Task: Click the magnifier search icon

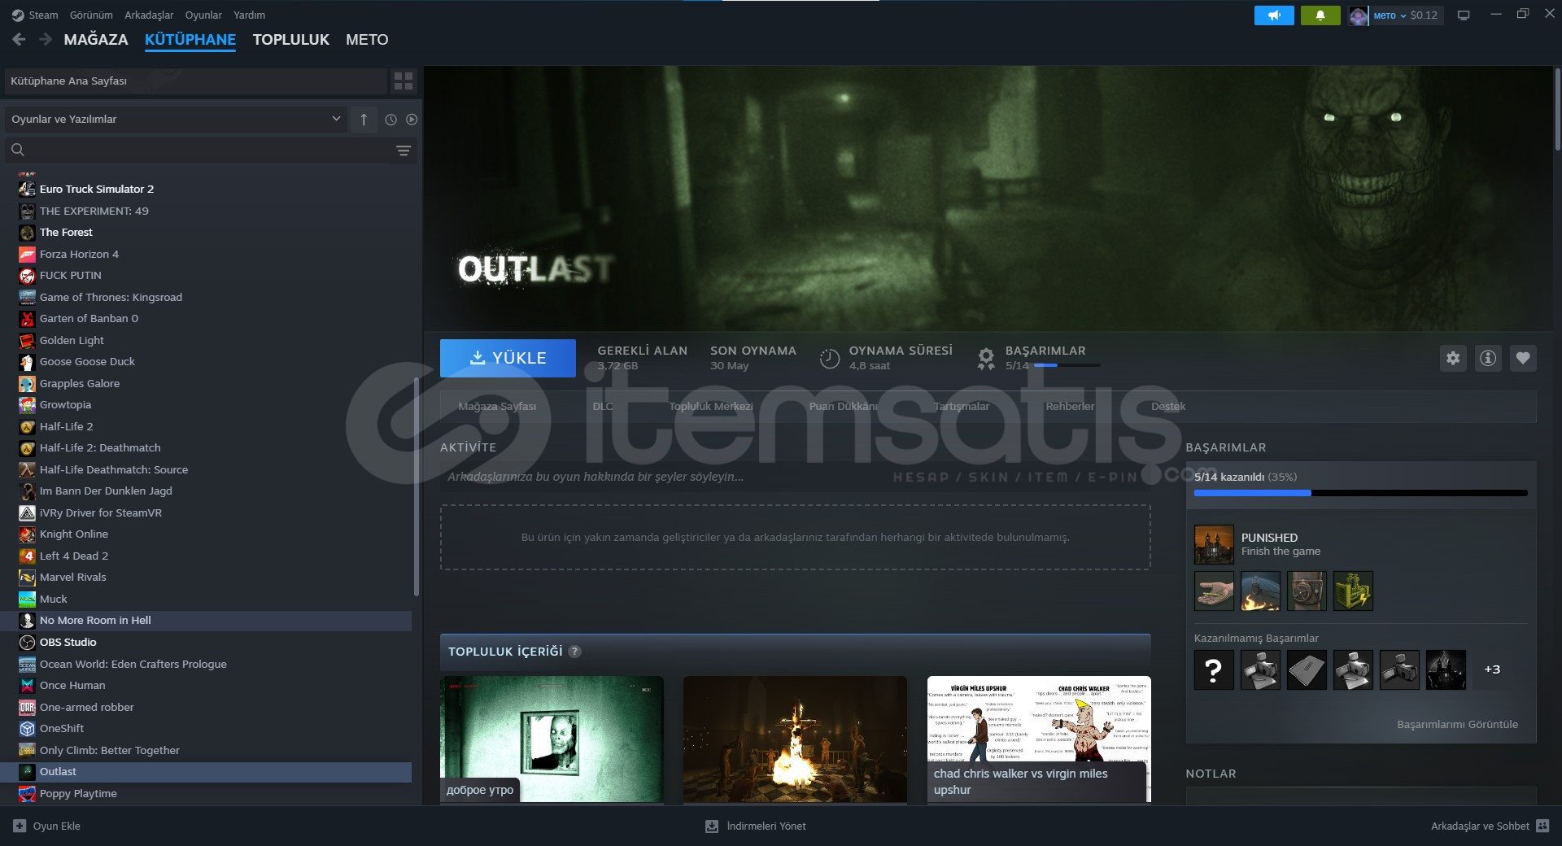Action: tap(18, 150)
